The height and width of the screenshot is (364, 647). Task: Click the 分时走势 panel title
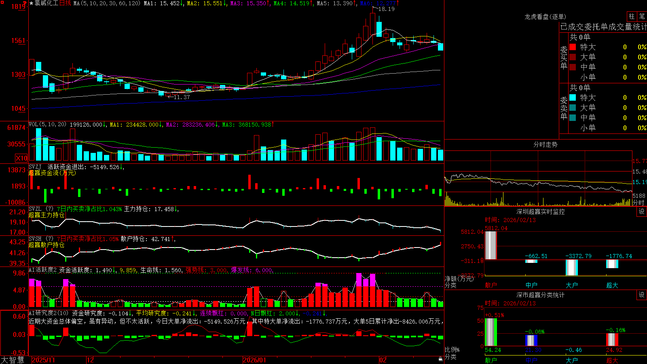coord(545,144)
